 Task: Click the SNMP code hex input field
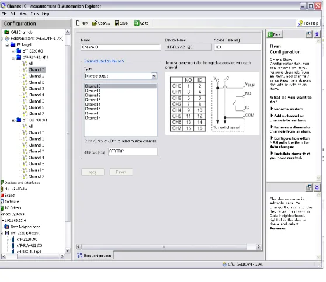click(133, 152)
